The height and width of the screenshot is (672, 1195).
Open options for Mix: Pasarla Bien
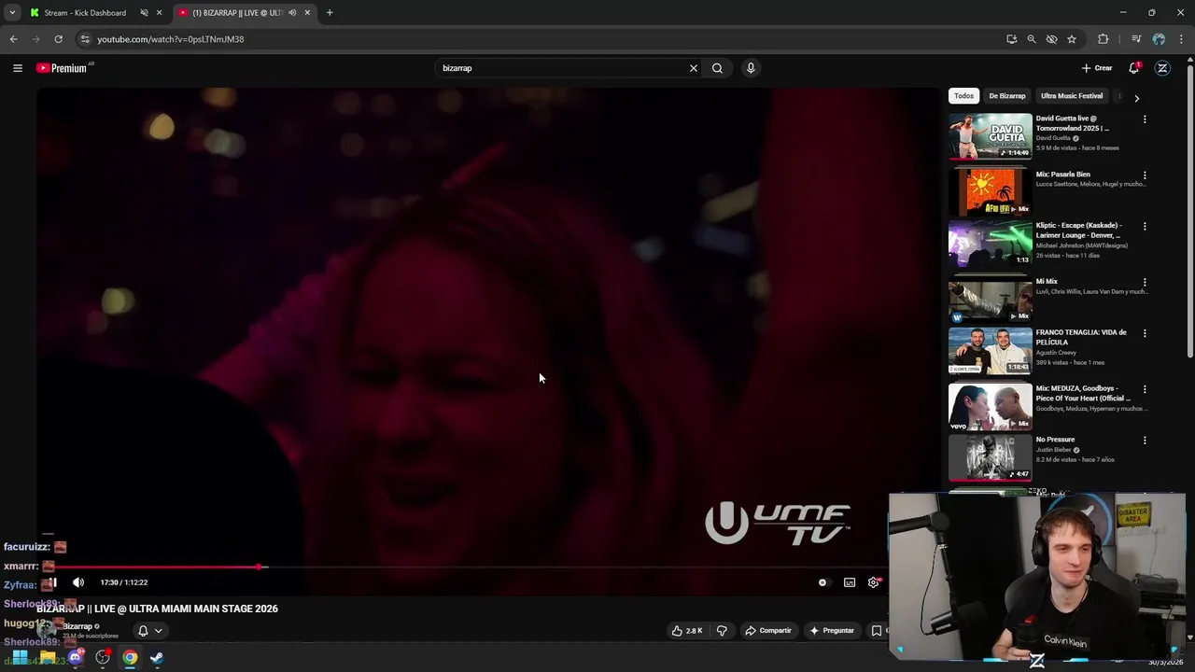click(1145, 175)
